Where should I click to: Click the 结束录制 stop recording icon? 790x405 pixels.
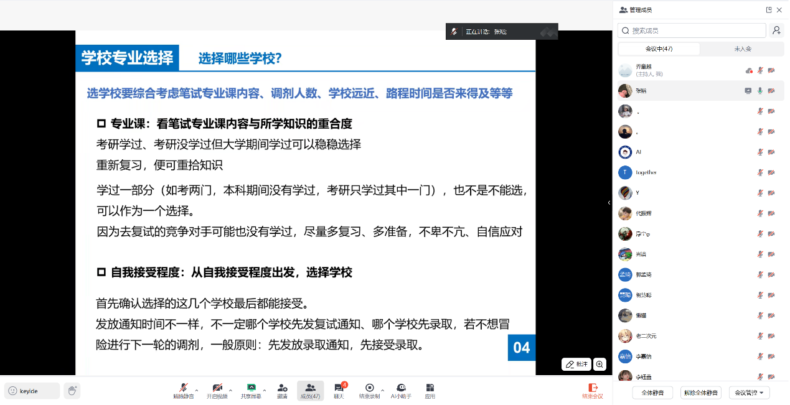click(369, 388)
